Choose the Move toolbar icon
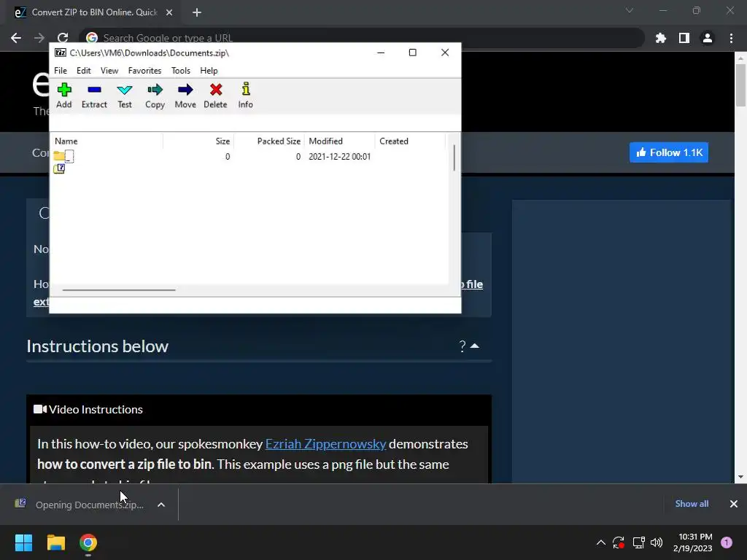This screenshot has height=560, width=747. point(185,96)
